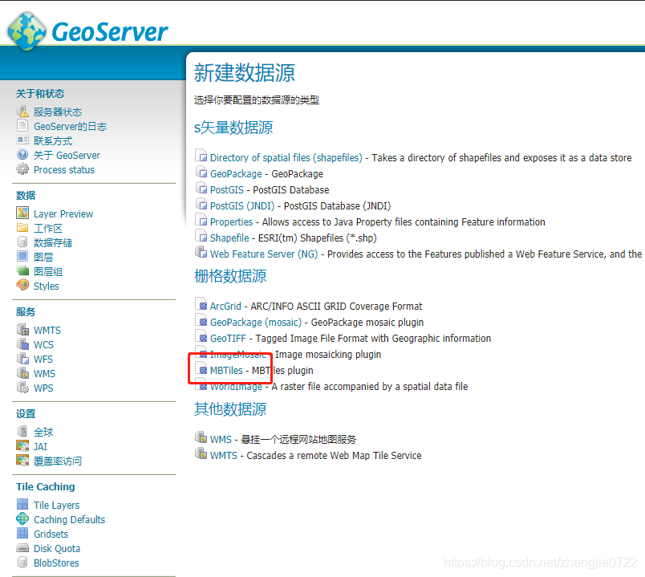Open 工作区 workspaces page
The image size is (645, 577).
[x=48, y=228]
